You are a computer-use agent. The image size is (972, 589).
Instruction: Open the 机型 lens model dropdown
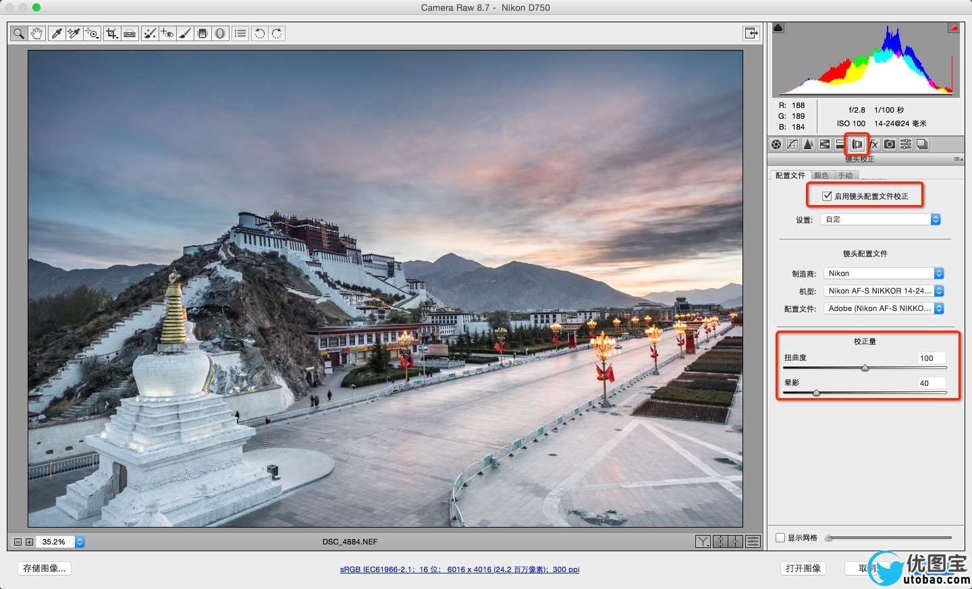[x=884, y=291]
